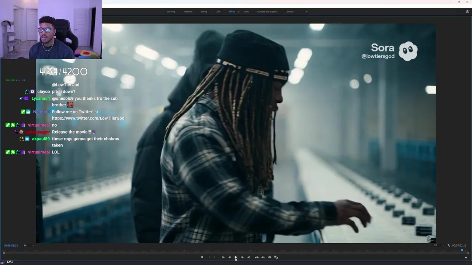Go to Out point

(x=249, y=257)
